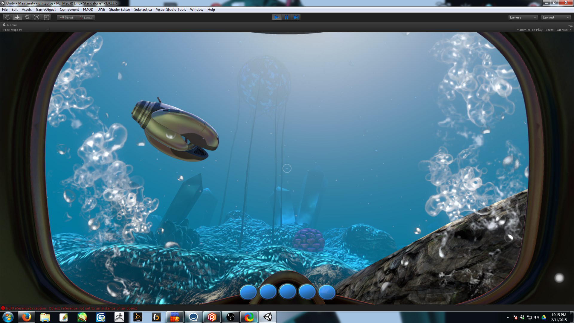This screenshot has height=323, width=574.
Task: Click the red error icon in status bar
Action: (x=3, y=308)
